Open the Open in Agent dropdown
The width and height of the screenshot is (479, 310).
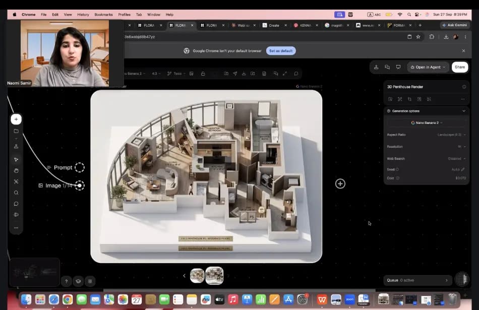(x=428, y=67)
